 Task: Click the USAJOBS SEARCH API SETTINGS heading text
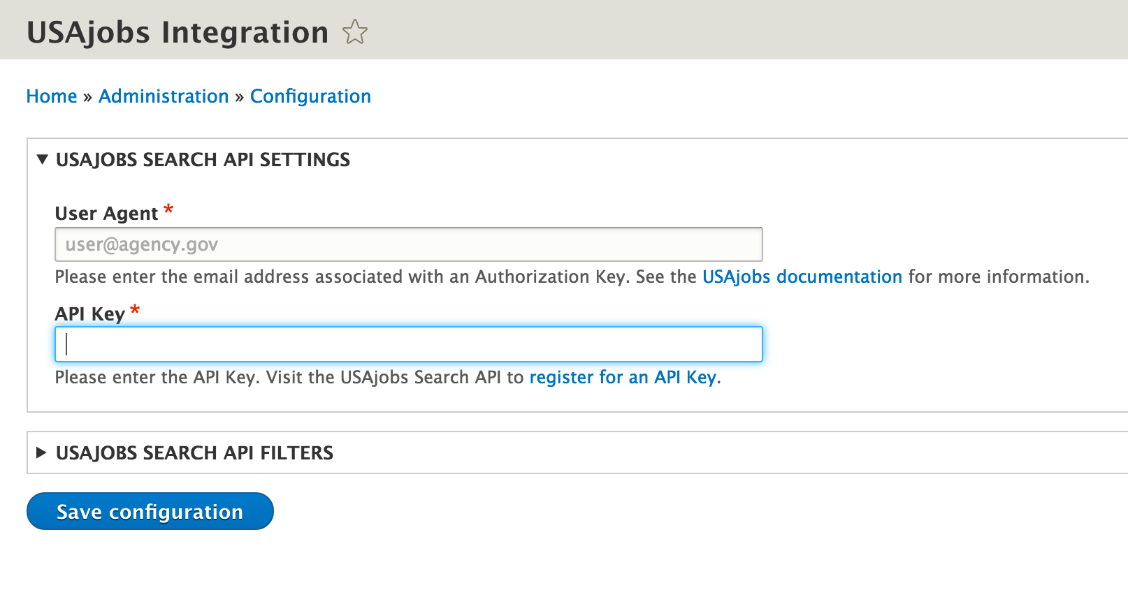pyautogui.click(x=203, y=160)
